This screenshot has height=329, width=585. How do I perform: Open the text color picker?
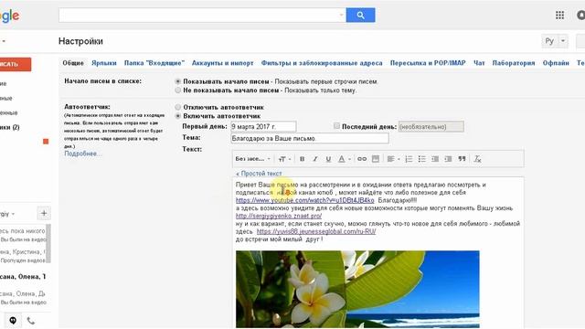344,159
